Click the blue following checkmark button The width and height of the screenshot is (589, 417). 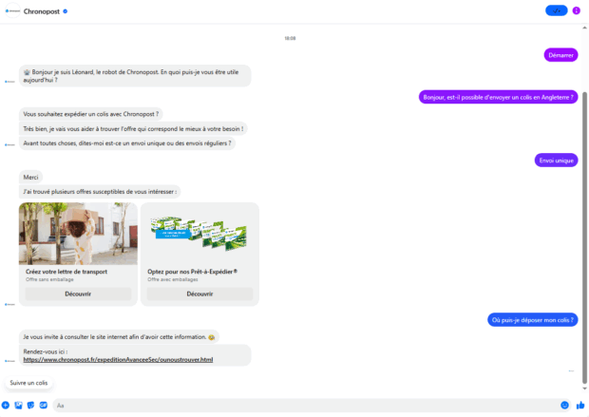pos(556,10)
